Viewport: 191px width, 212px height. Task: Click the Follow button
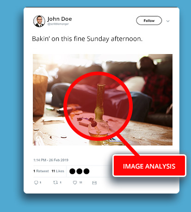pos(149,20)
